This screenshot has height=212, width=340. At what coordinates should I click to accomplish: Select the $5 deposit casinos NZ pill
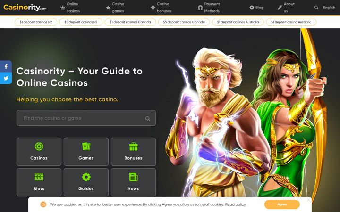[x=81, y=22]
